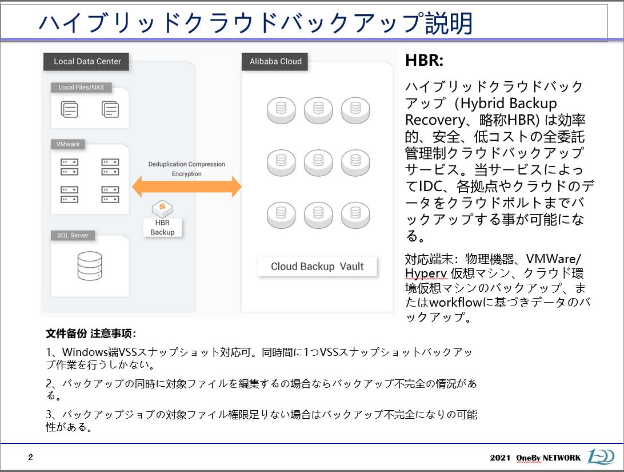Select the "SQL Server" label
Viewport: 624px width, 472px height.
point(73,235)
